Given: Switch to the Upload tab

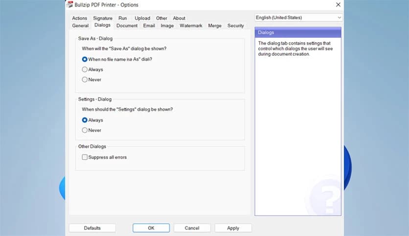Looking at the screenshot, I should coord(142,18).
